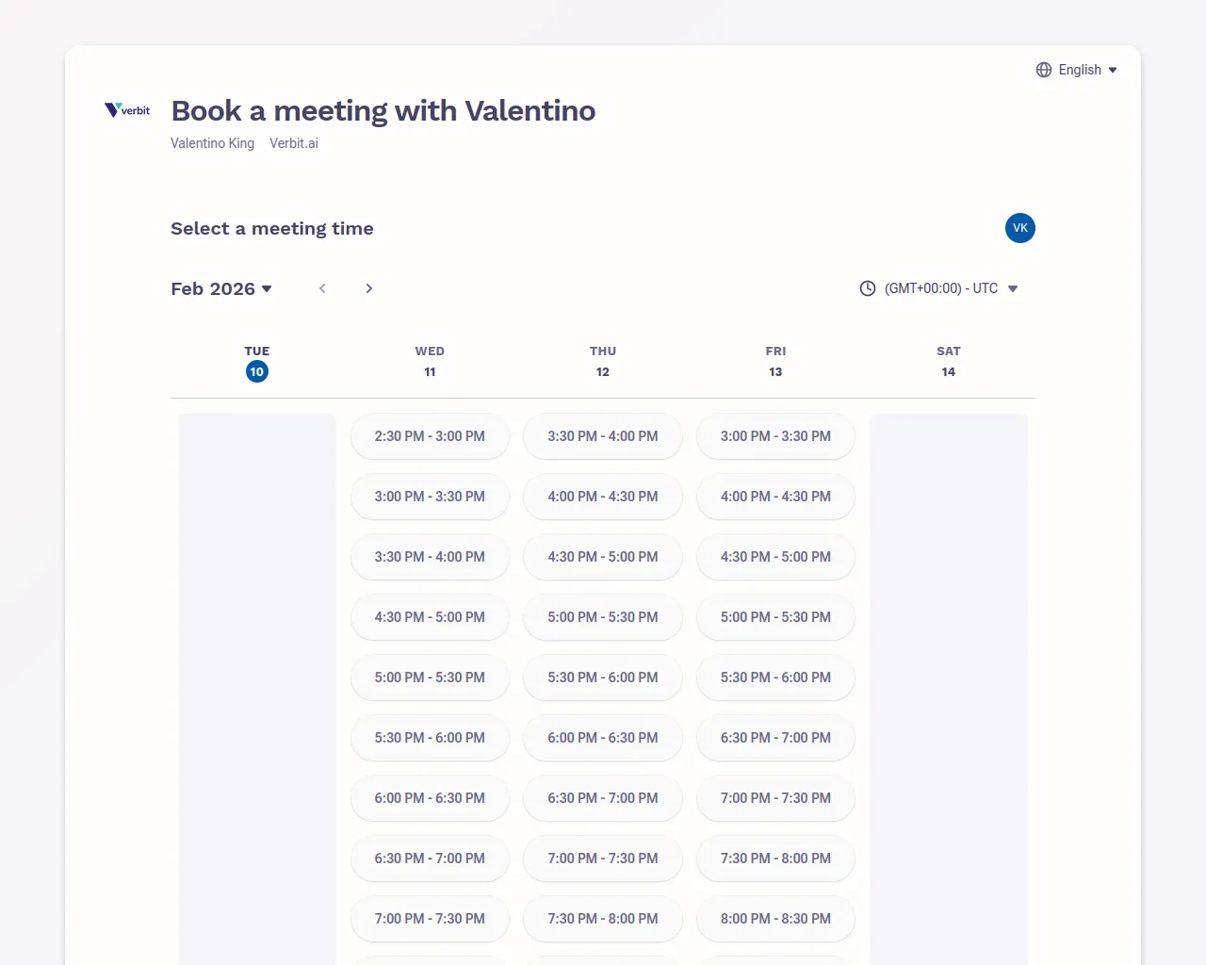Expand the Feb 2026 month picker
This screenshot has height=965, width=1206.
coord(221,288)
